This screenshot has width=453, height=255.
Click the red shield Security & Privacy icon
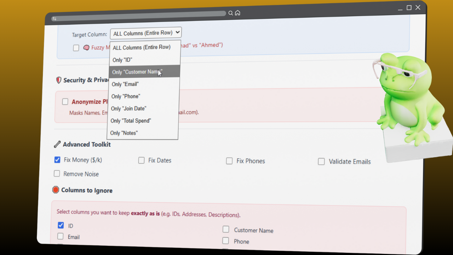pos(59,80)
